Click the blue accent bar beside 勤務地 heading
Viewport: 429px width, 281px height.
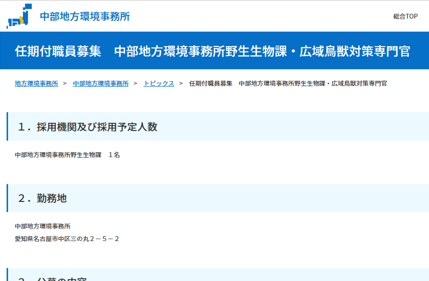(7, 198)
